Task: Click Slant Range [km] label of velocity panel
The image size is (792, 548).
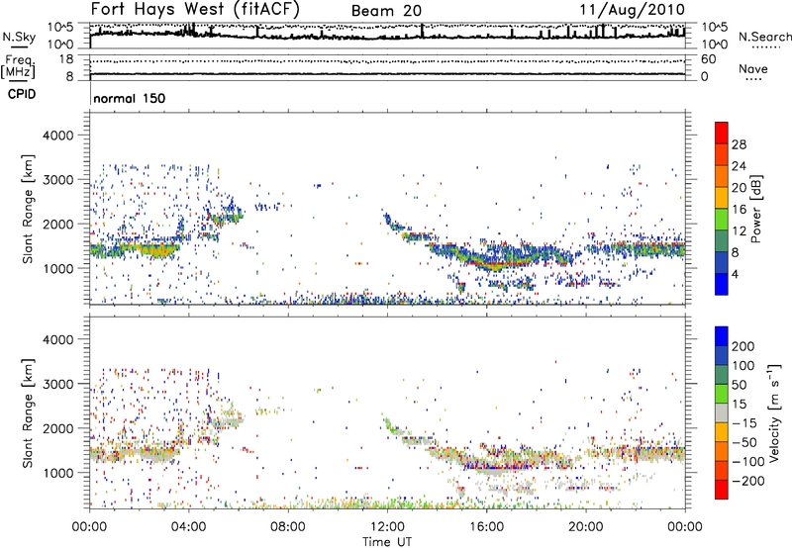Action: [28, 413]
